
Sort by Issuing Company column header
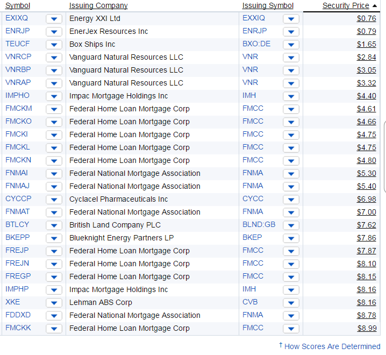98,5
